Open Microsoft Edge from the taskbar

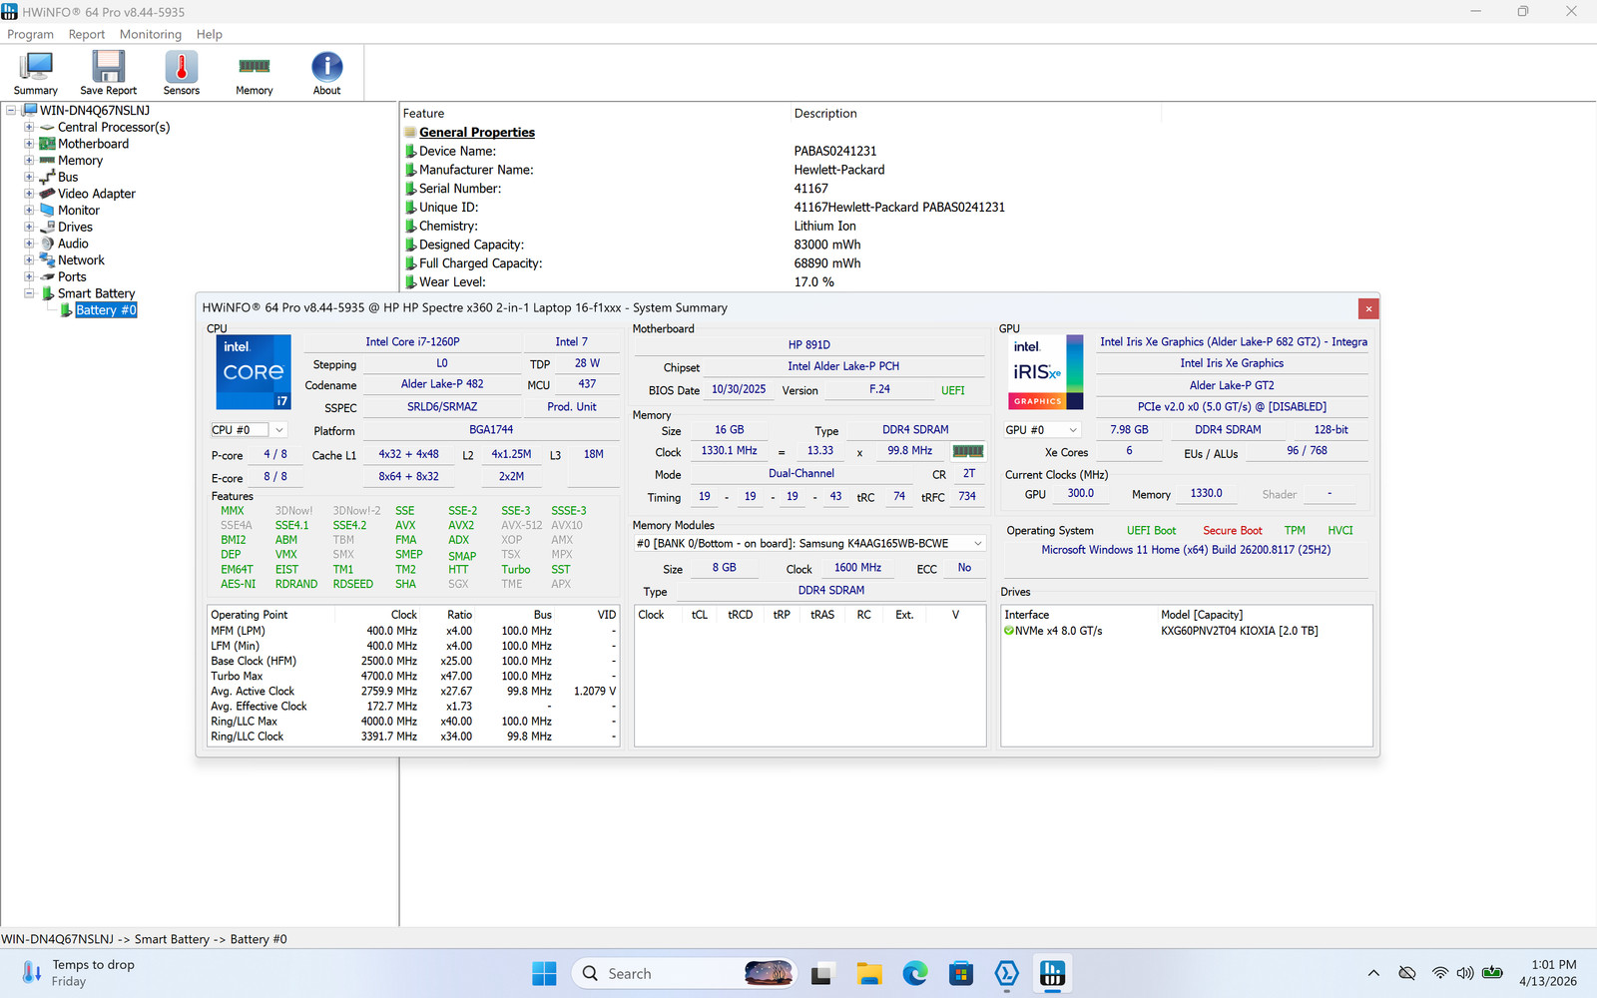coord(915,973)
